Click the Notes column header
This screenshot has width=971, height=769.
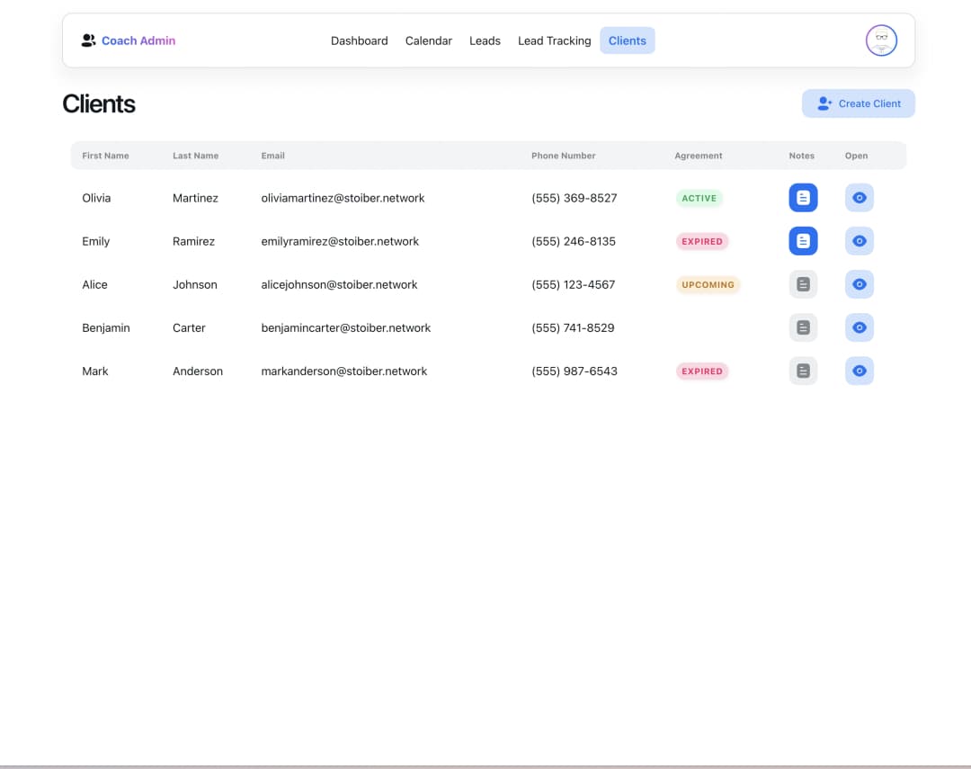pyautogui.click(x=801, y=156)
